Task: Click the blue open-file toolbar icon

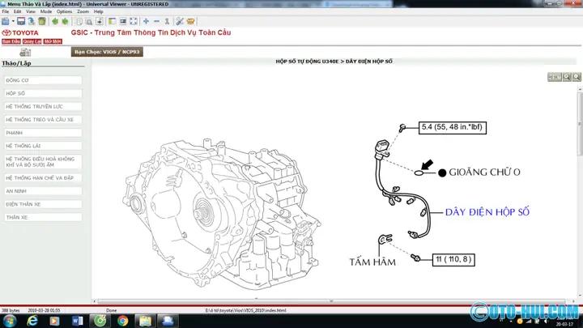Action: coord(6,21)
